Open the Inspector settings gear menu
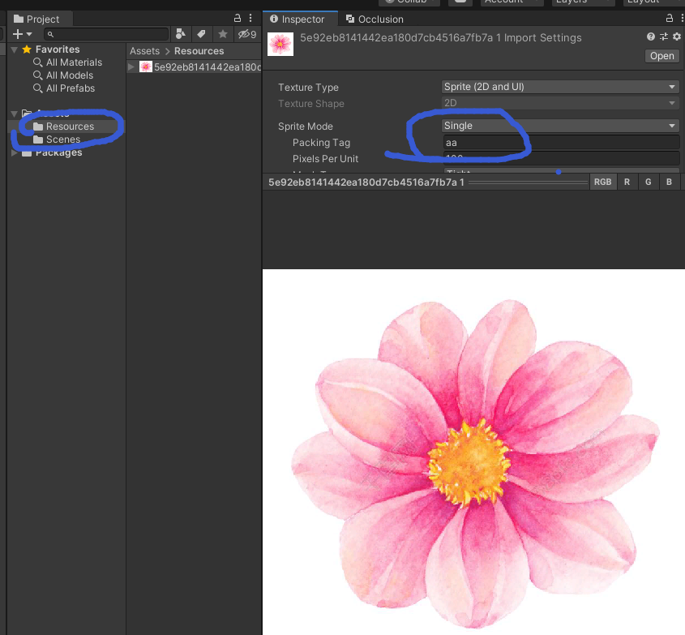 (x=677, y=36)
